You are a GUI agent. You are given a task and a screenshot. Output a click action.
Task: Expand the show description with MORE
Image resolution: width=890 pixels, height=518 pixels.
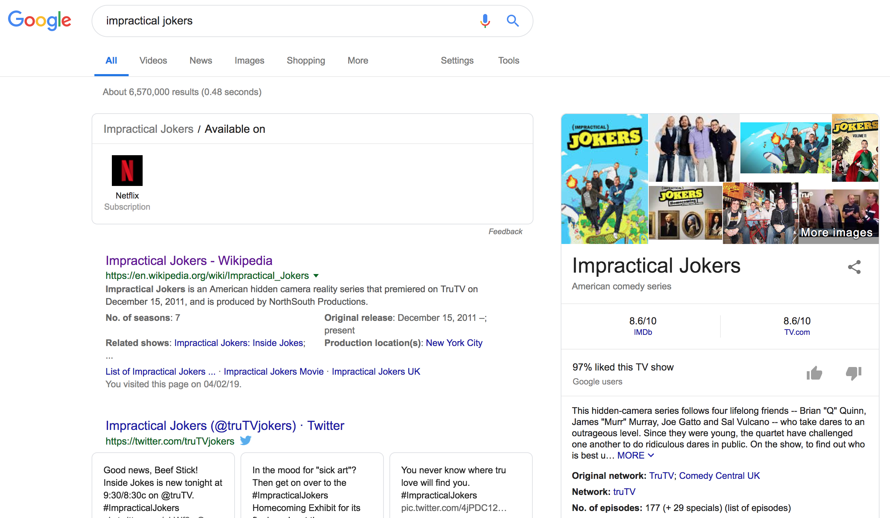(x=636, y=455)
